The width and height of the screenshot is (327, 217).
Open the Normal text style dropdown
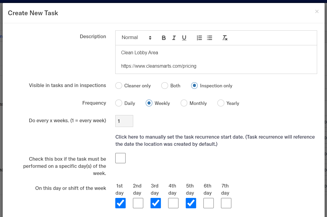click(x=136, y=38)
